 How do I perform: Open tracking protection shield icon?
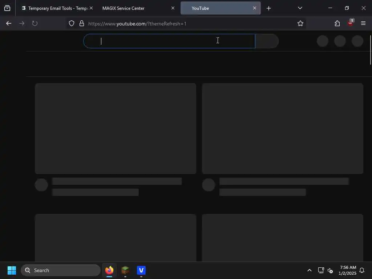pos(72,23)
